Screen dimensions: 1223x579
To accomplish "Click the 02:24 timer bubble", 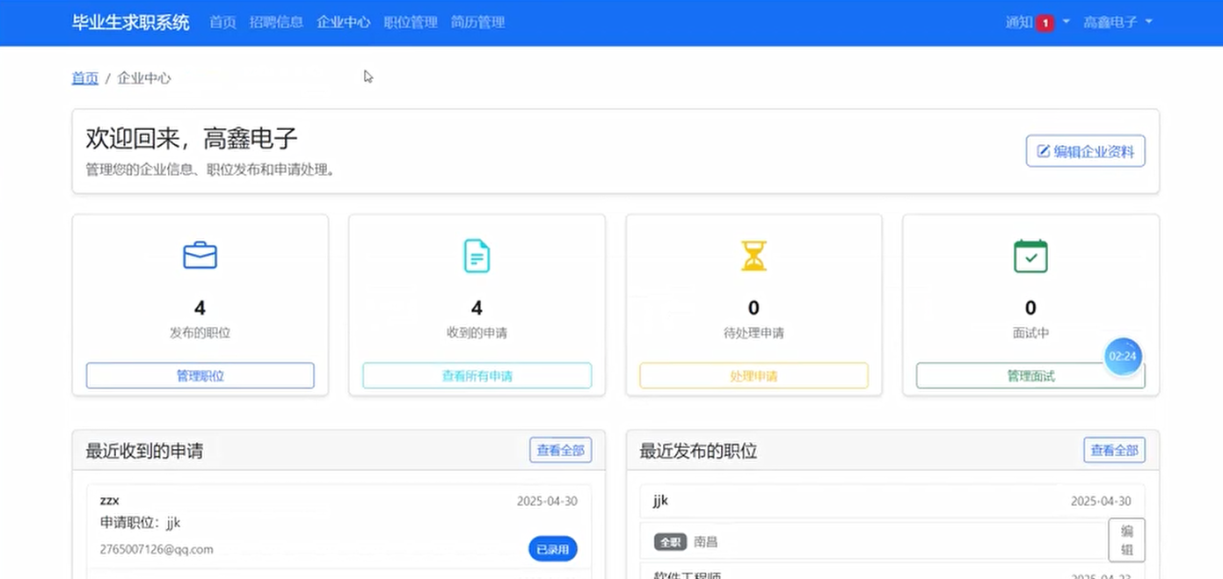I will 1123,357.
